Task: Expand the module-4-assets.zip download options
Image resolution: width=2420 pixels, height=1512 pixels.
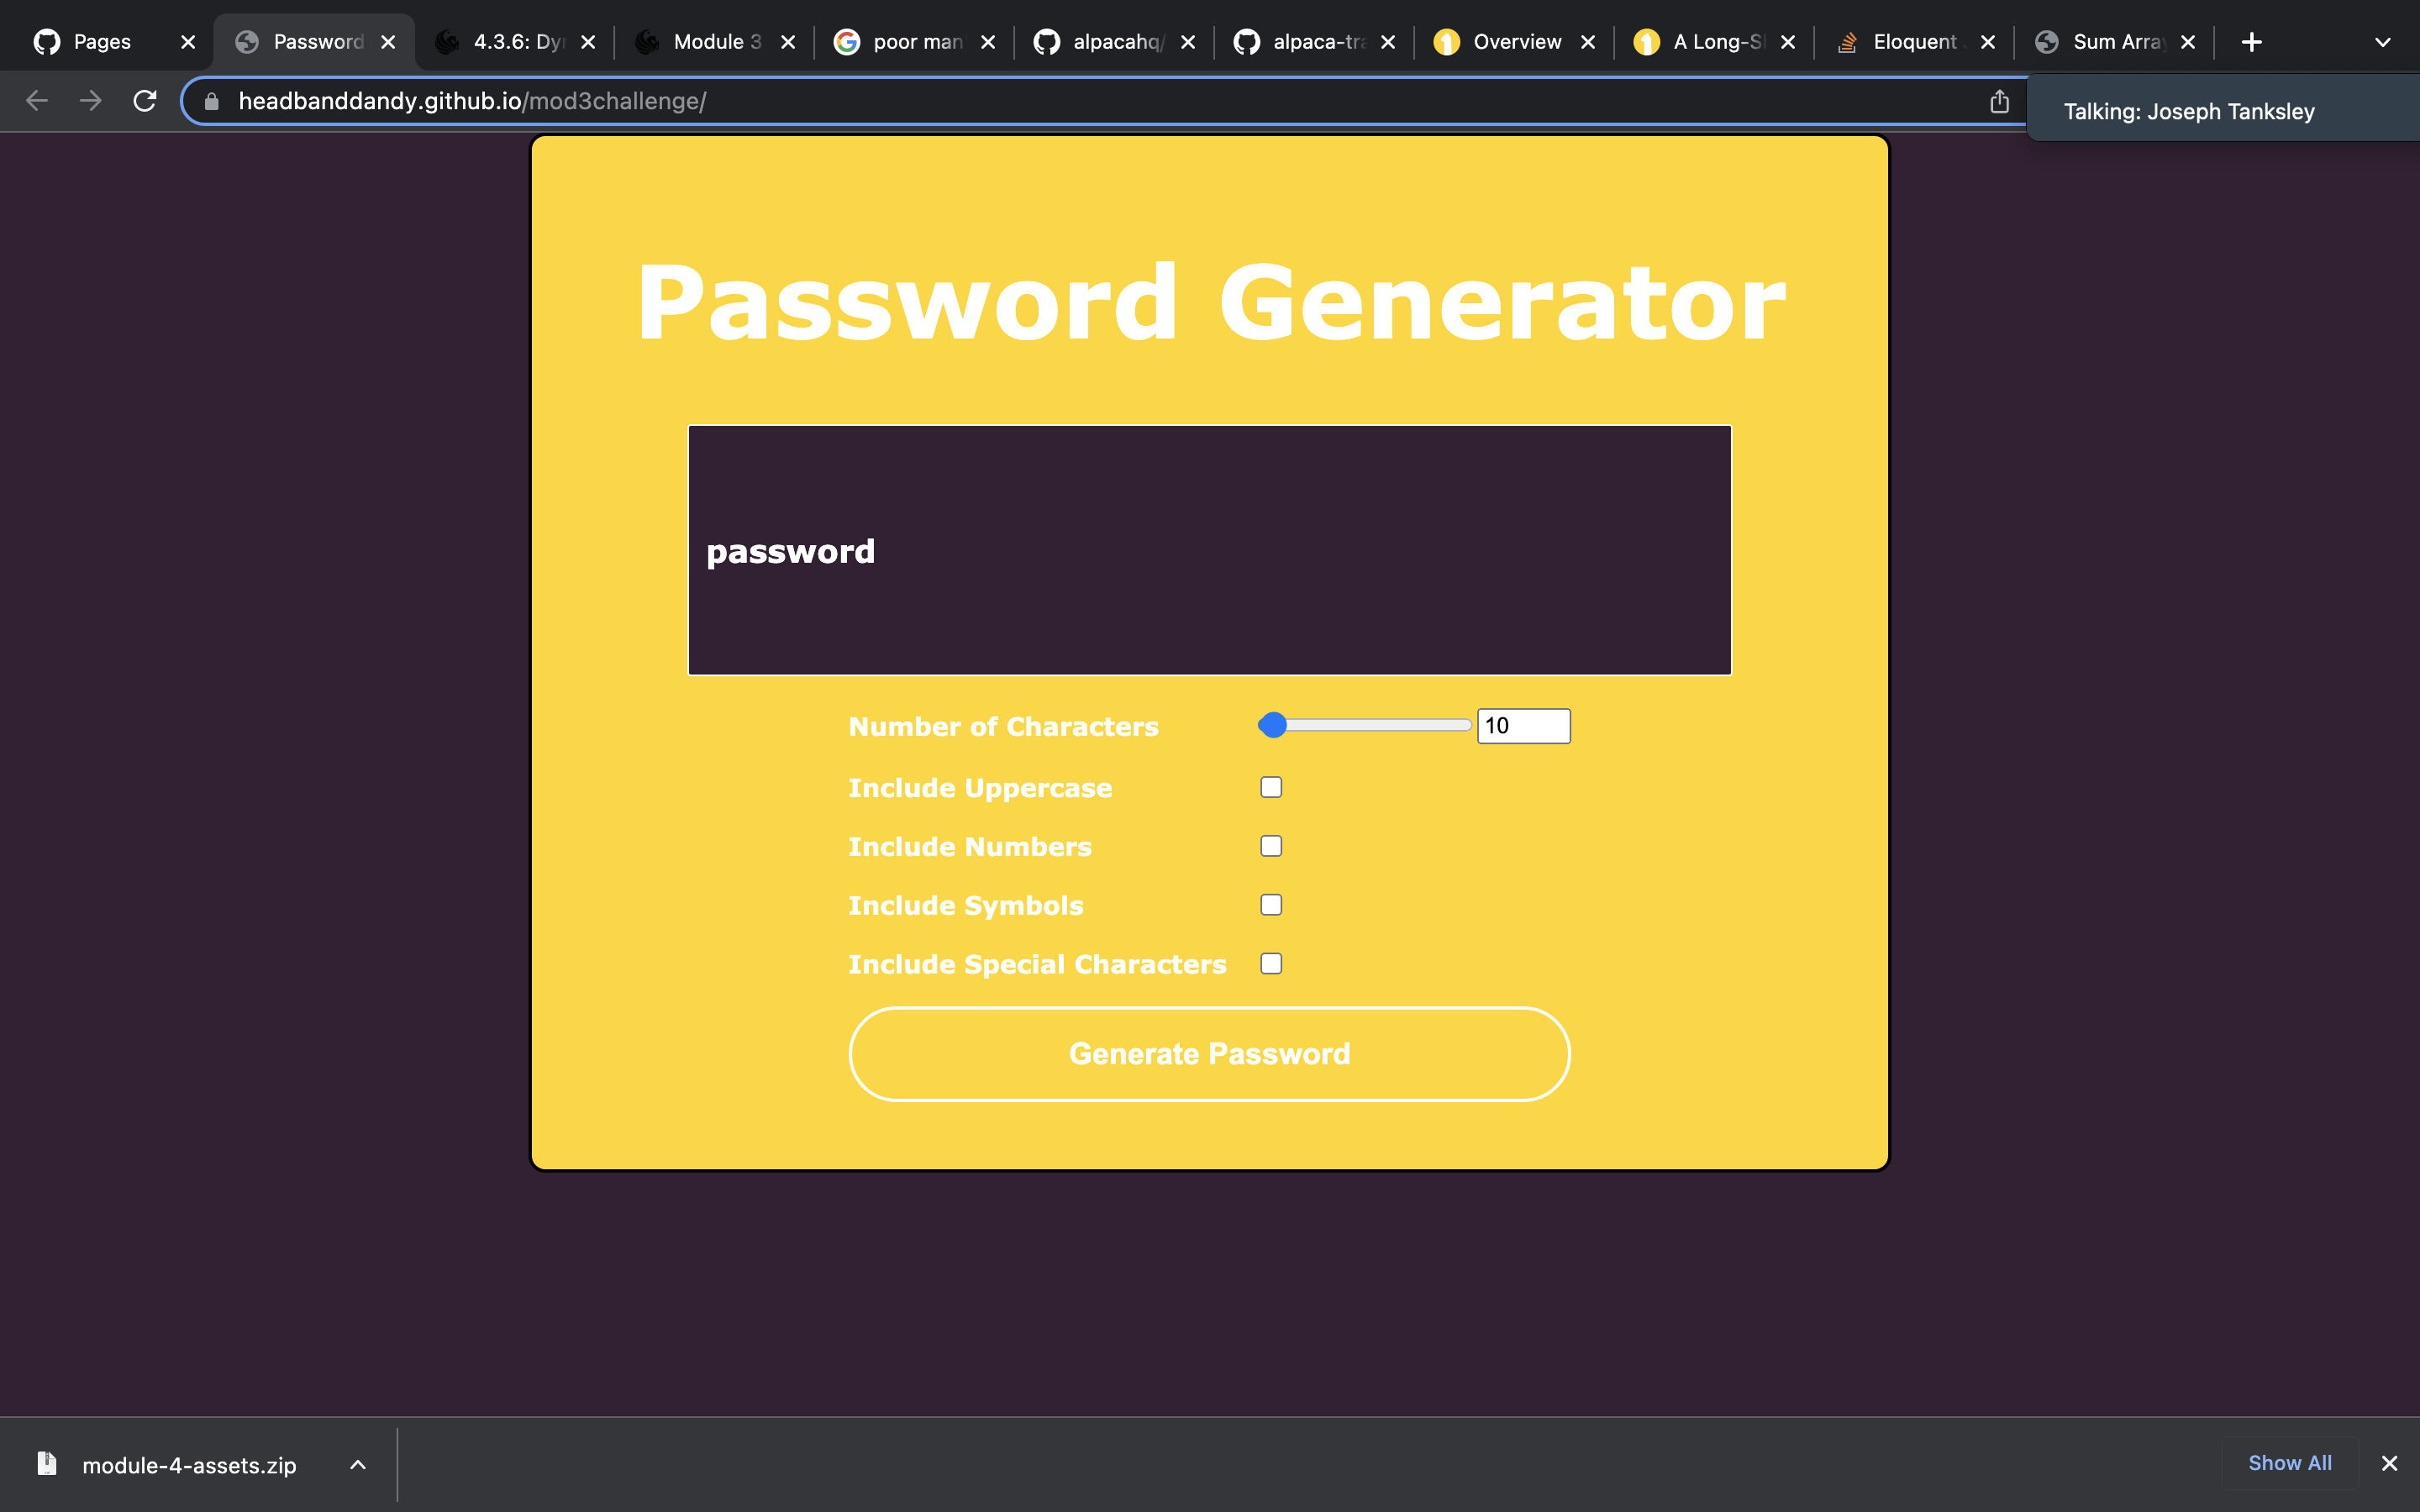Action: tap(357, 1464)
